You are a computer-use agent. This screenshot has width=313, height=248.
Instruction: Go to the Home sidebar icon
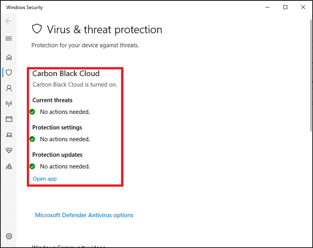pos(8,57)
